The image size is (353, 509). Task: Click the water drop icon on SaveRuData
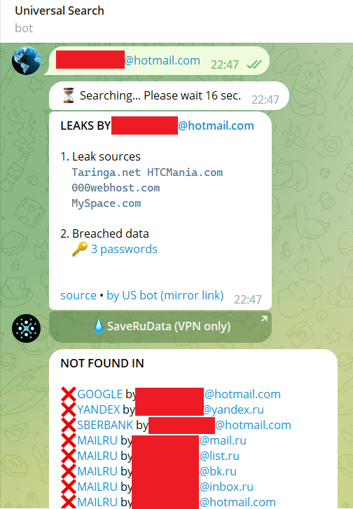pyautogui.click(x=99, y=326)
